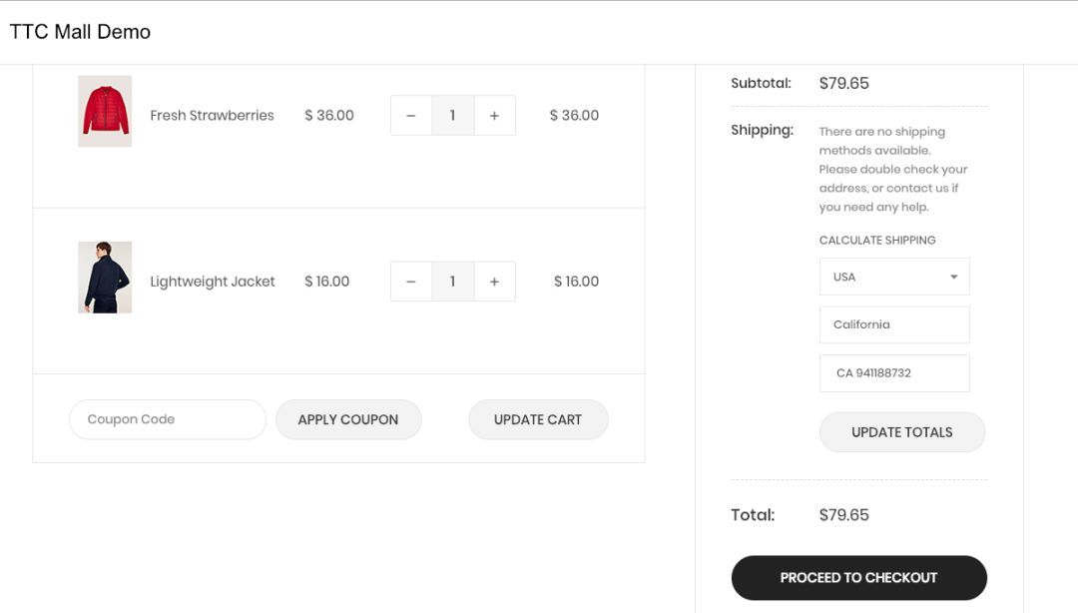Proceed to checkout
The height and width of the screenshot is (613, 1078).
coord(859,578)
